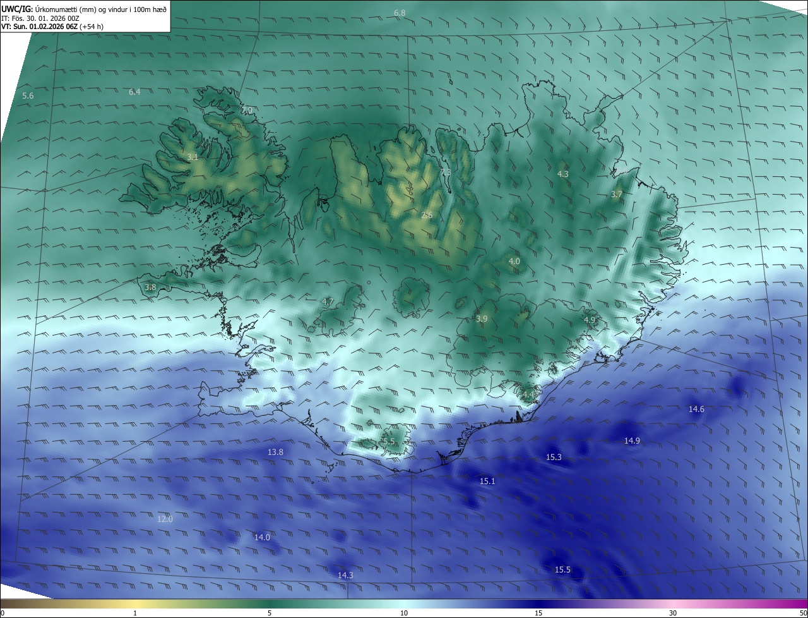The image size is (808, 618).
Task: Select the 2.6 value label on the map
Action: point(427,215)
